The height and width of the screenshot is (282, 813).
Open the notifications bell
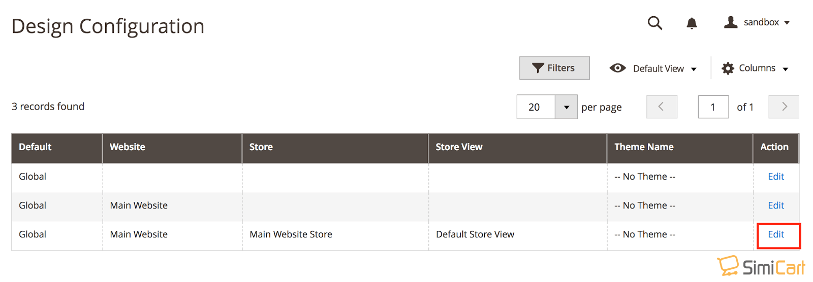[692, 23]
